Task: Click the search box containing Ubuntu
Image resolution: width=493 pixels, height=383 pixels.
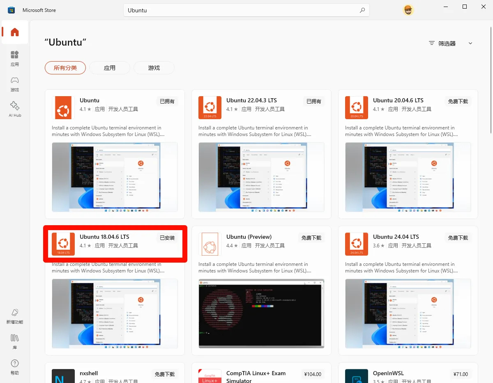Action: tap(246, 10)
